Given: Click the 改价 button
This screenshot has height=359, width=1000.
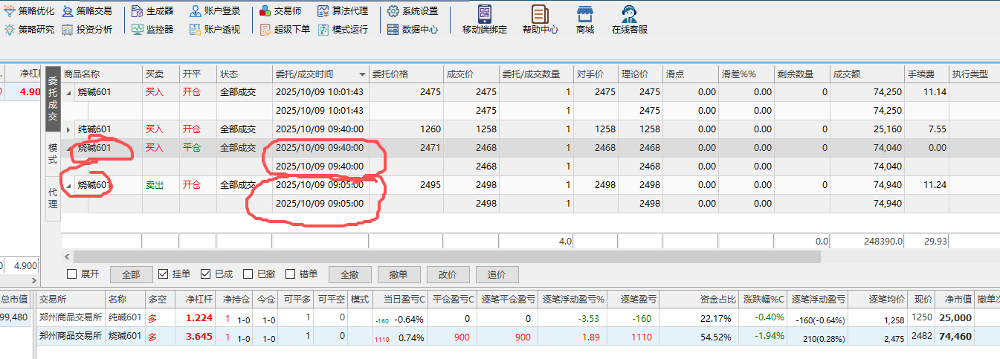Looking at the screenshot, I should (447, 274).
